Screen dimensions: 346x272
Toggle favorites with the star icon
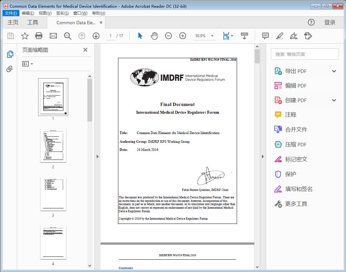click(x=25, y=36)
